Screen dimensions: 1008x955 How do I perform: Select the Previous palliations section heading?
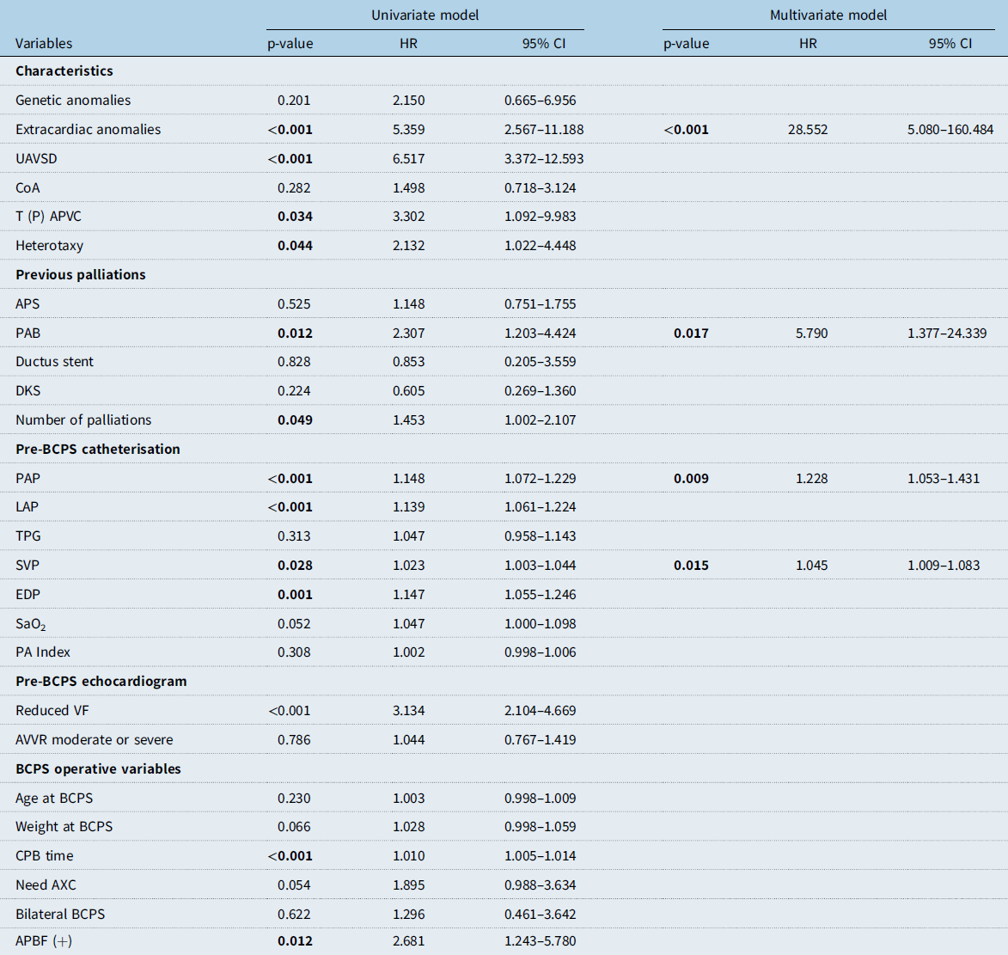pyautogui.click(x=81, y=274)
